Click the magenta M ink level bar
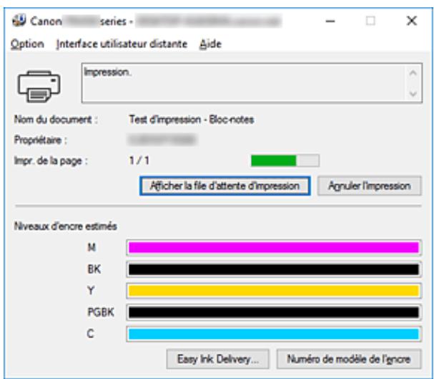This screenshot has width=434, height=379. point(274,247)
